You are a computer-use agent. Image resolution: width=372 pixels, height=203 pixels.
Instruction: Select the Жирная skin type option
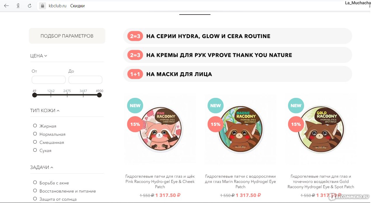[35, 126]
